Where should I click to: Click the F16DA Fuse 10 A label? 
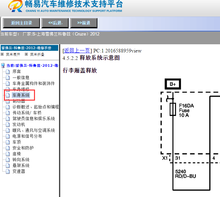[186, 110]
